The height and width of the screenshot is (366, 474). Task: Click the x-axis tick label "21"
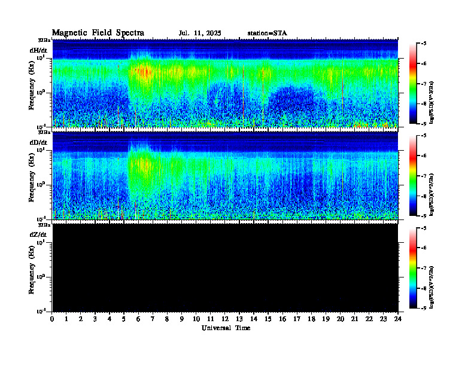pos(354,319)
